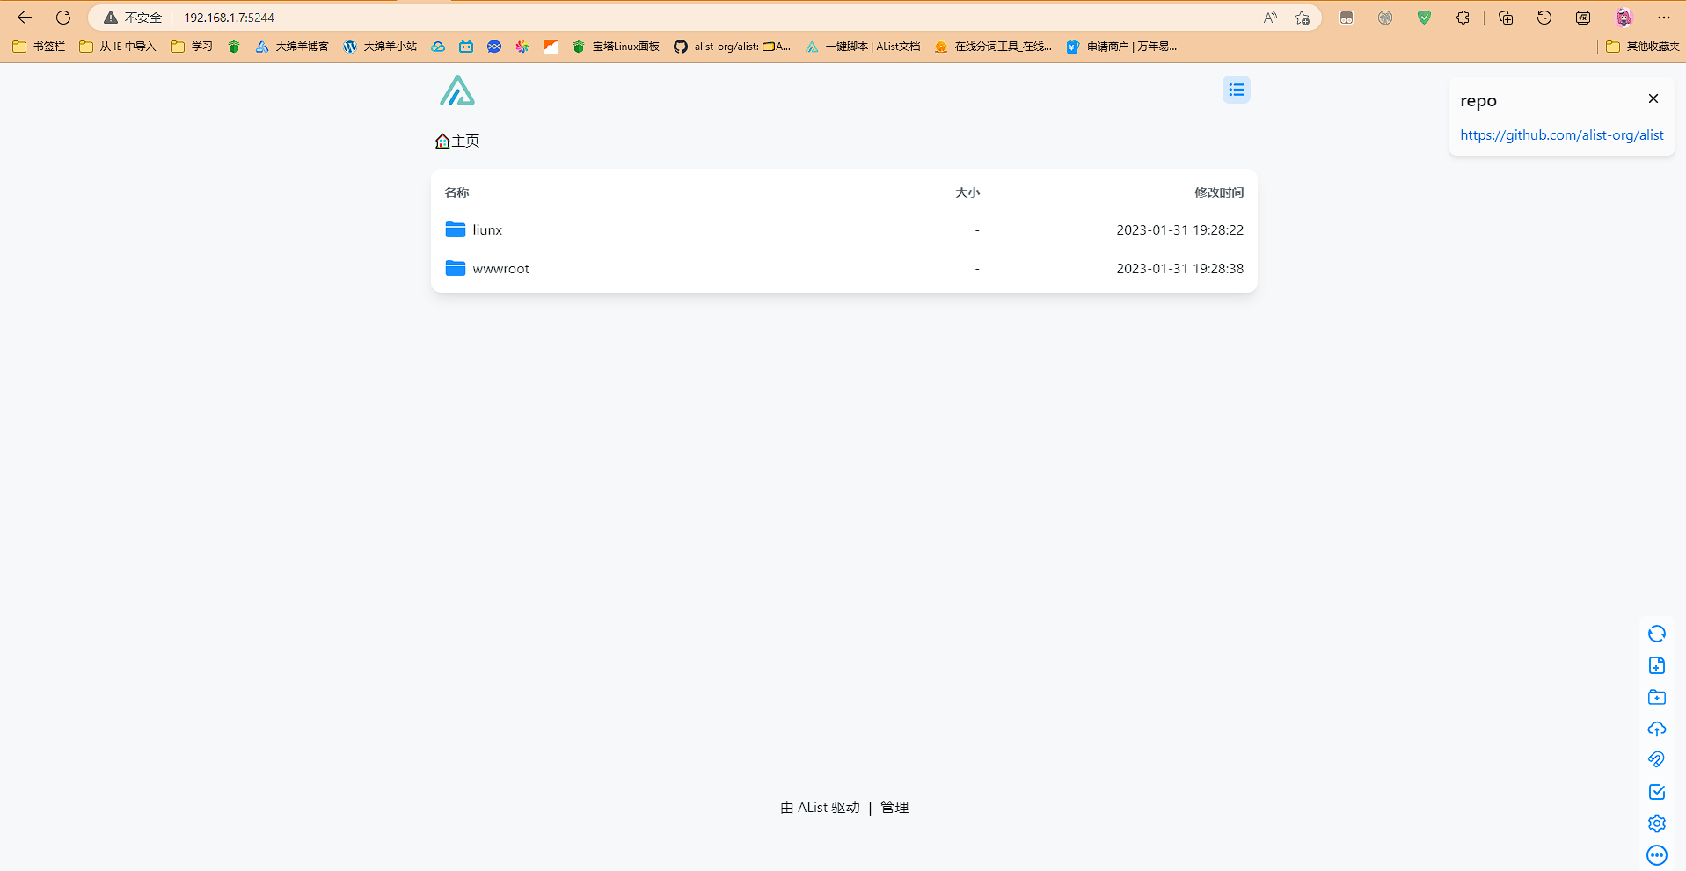The image size is (1686, 871).
Task: Open the 由 AList 驱动 footer link
Action: click(x=820, y=807)
